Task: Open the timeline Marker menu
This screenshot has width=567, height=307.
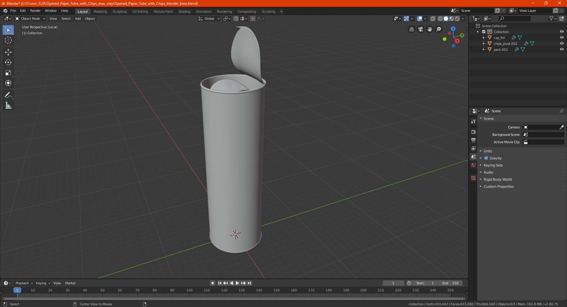Action: [70, 283]
